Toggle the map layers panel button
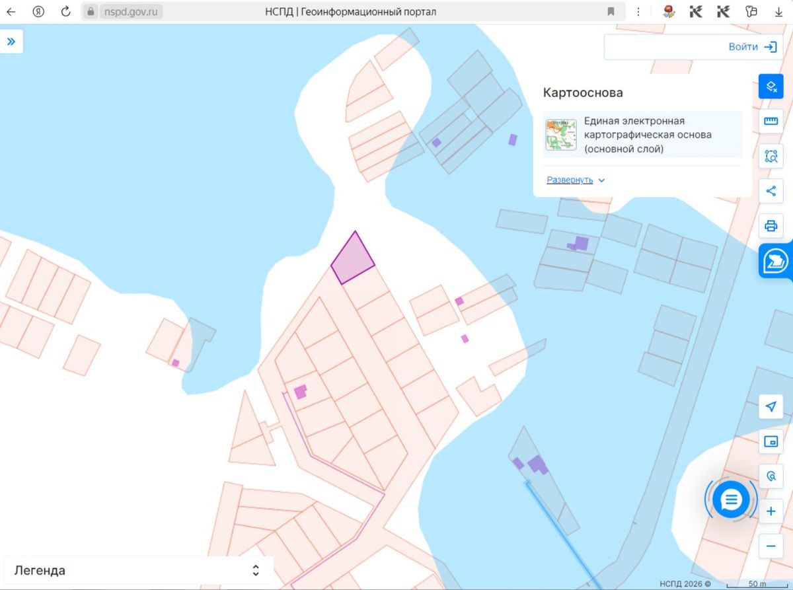 tap(771, 87)
